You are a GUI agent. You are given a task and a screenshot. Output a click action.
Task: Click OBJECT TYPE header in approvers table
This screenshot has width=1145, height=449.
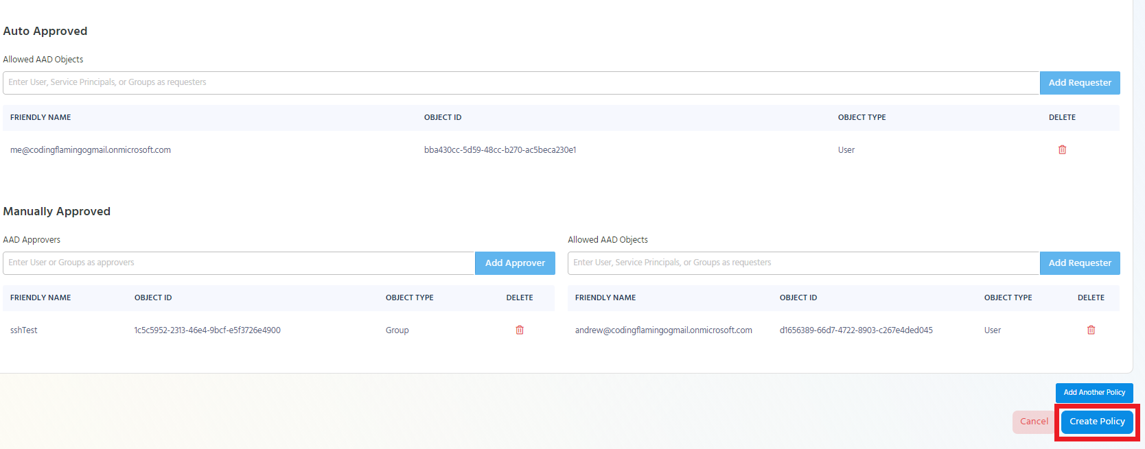(x=409, y=298)
